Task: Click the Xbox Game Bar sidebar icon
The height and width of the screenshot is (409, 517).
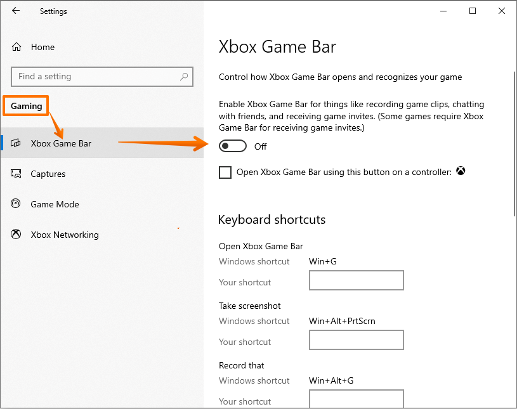Action: pyautogui.click(x=17, y=143)
